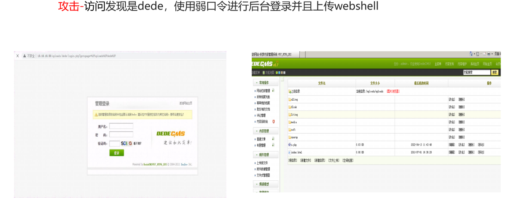Screen dimensions: 511x198
Task: Collapse the 附件管理 sidebar section
Action: [265, 154]
